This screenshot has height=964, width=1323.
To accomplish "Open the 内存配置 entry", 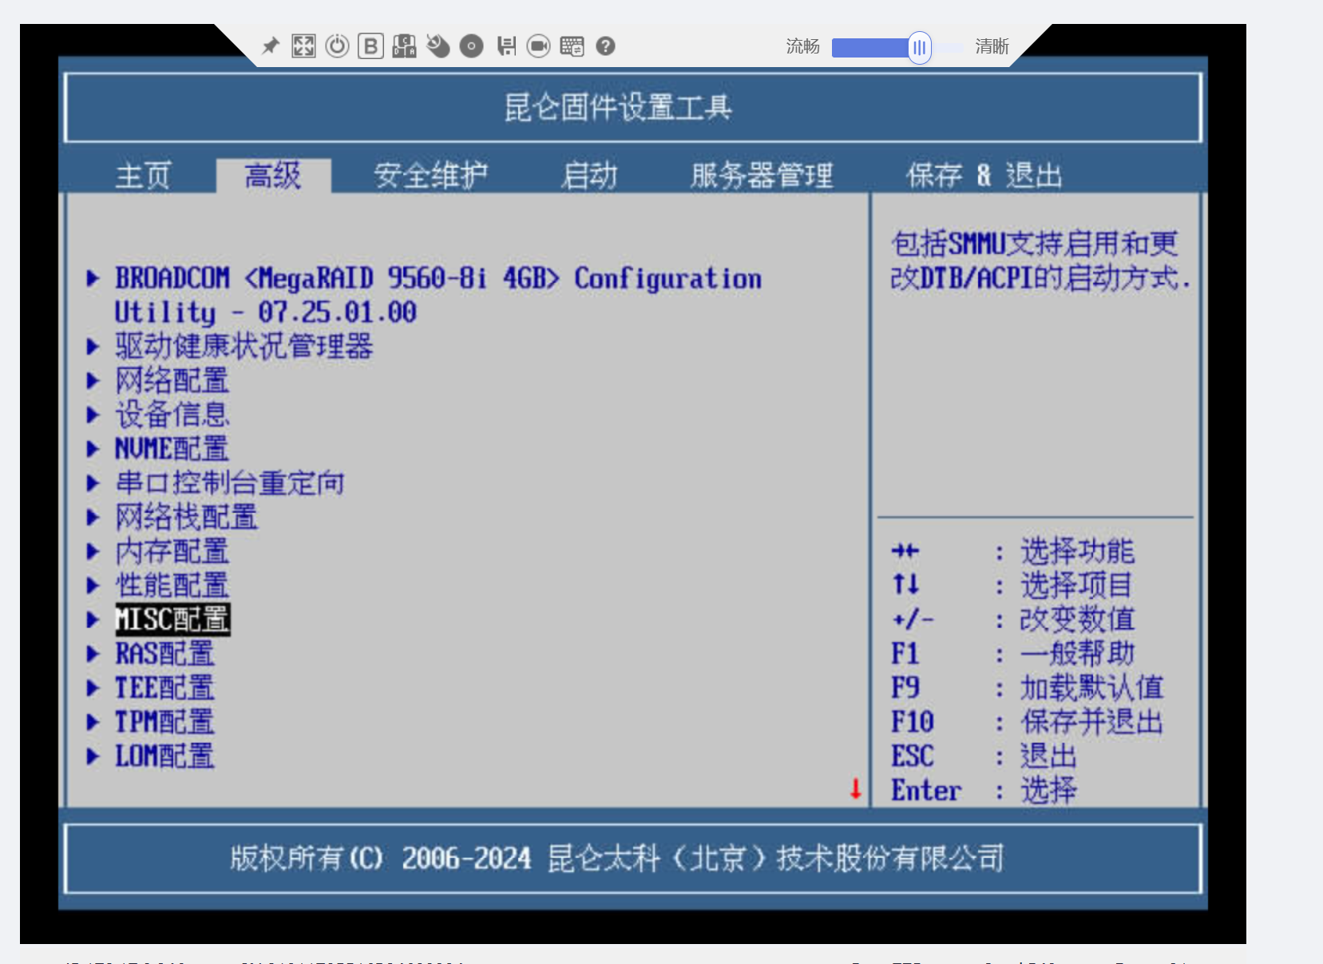I will (172, 552).
